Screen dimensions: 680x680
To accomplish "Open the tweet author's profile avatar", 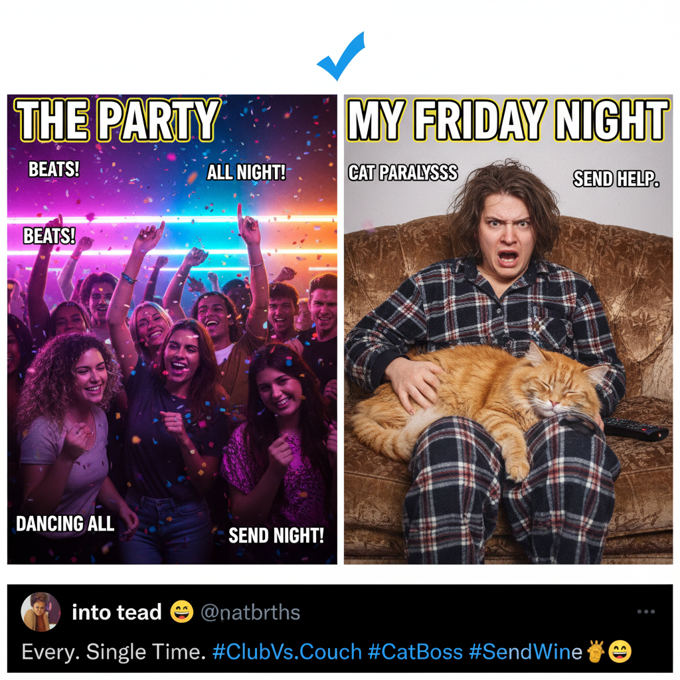I will click(x=41, y=612).
